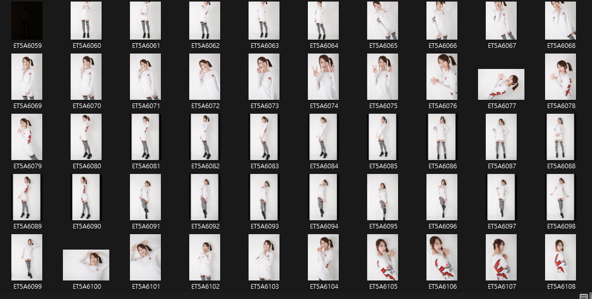Open the last thumbnail ET5A6108

pos(560,257)
